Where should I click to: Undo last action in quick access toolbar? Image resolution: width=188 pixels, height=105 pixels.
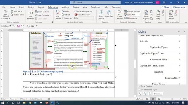point(22,26)
